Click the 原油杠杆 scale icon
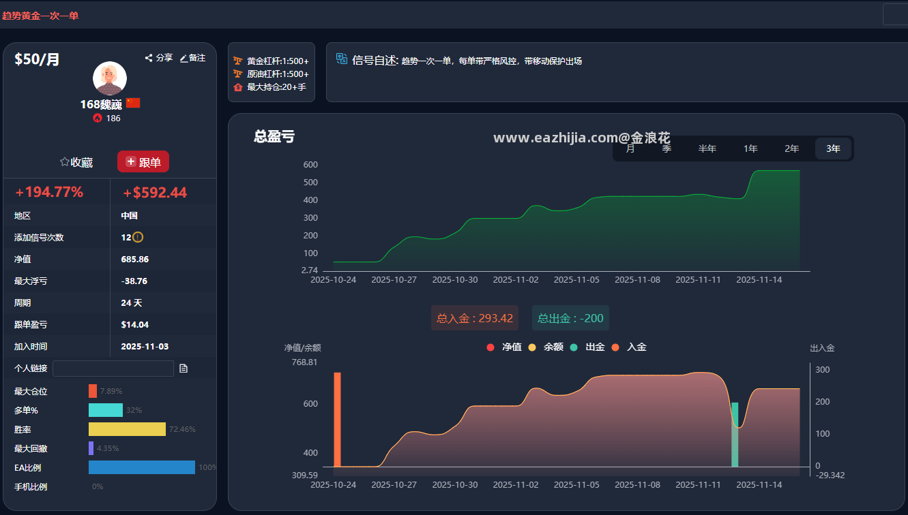This screenshot has width=908, height=515. (x=238, y=74)
